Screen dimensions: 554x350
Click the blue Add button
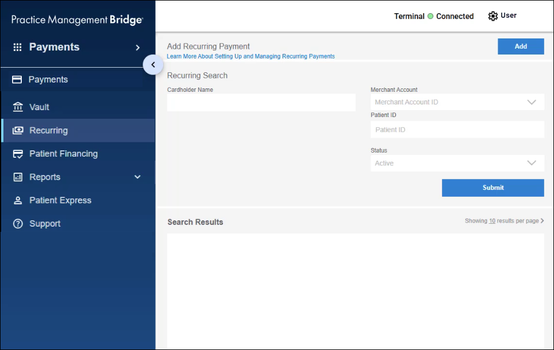(520, 46)
